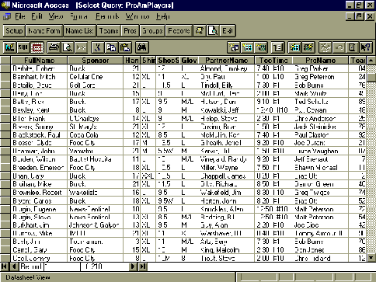376x282 pixels.
Task: Click the Find binoculars icon
Action: click(x=142, y=47)
